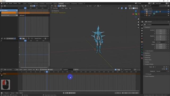Viewport: 170px width, 96px height.
Task: Open the Object properties tab icon
Action: [142, 42]
